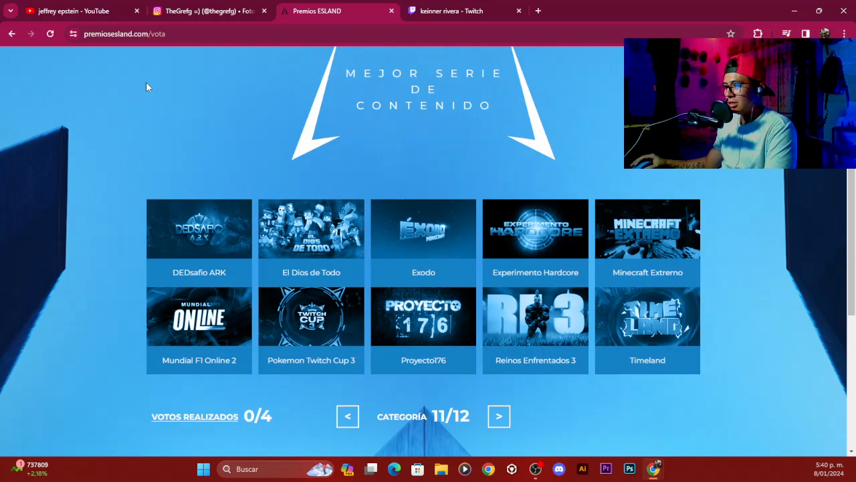The width and height of the screenshot is (856, 482).
Task: Open the media controls icon in toolbar
Action: click(786, 33)
